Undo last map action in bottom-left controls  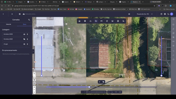(34, 74)
